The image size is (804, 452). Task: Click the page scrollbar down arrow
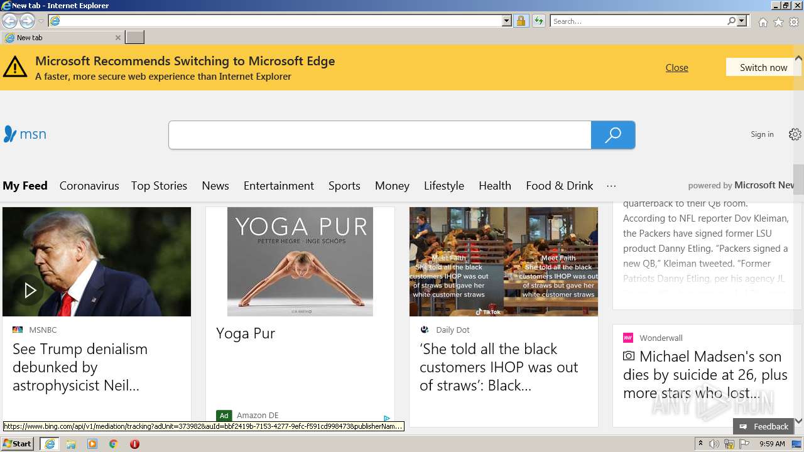click(x=798, y=421)
